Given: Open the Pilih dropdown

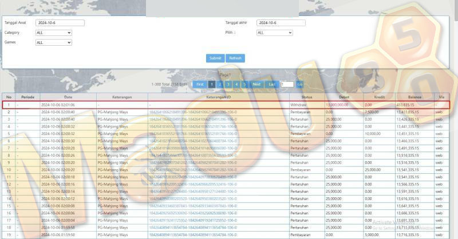Looking at the screenshot, I should 274,33.
